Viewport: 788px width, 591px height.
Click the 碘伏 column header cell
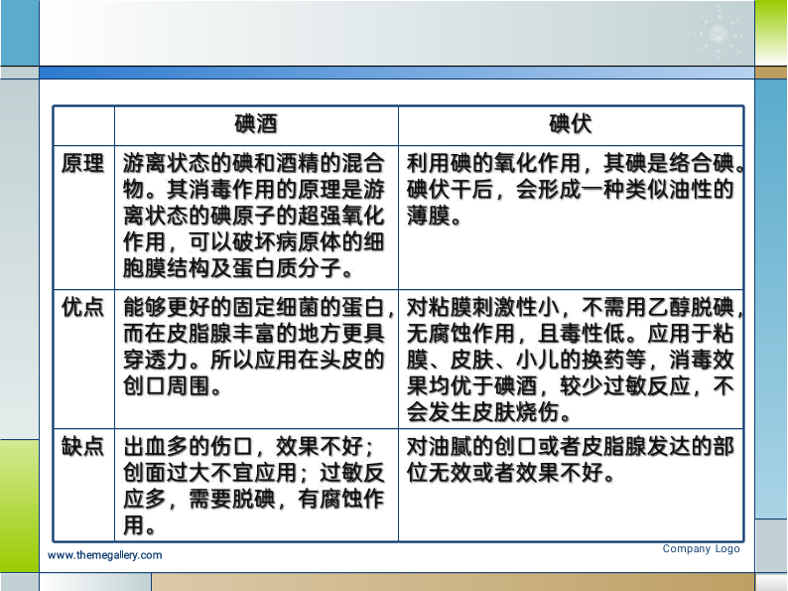(x=571, y=125)
